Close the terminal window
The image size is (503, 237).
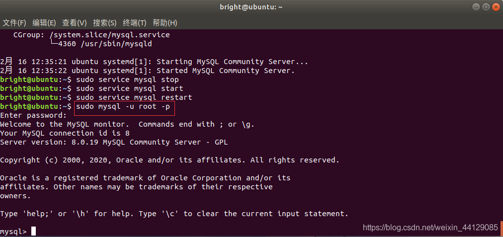(495, 7)
